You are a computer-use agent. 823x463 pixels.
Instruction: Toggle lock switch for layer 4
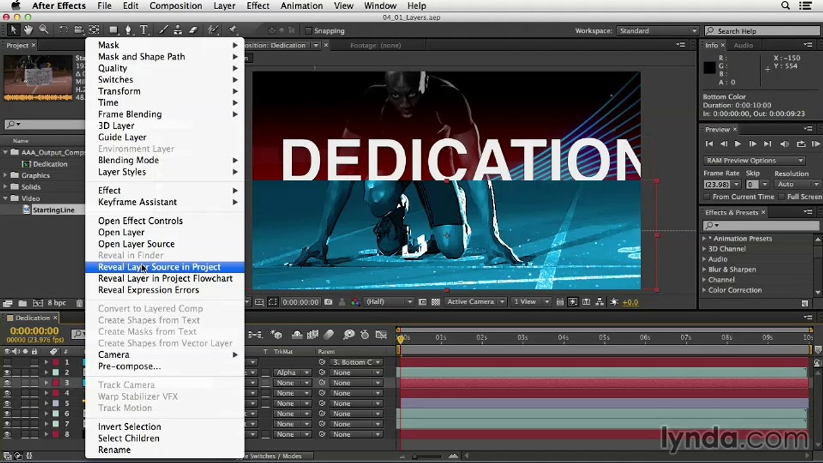pos(34,393)
